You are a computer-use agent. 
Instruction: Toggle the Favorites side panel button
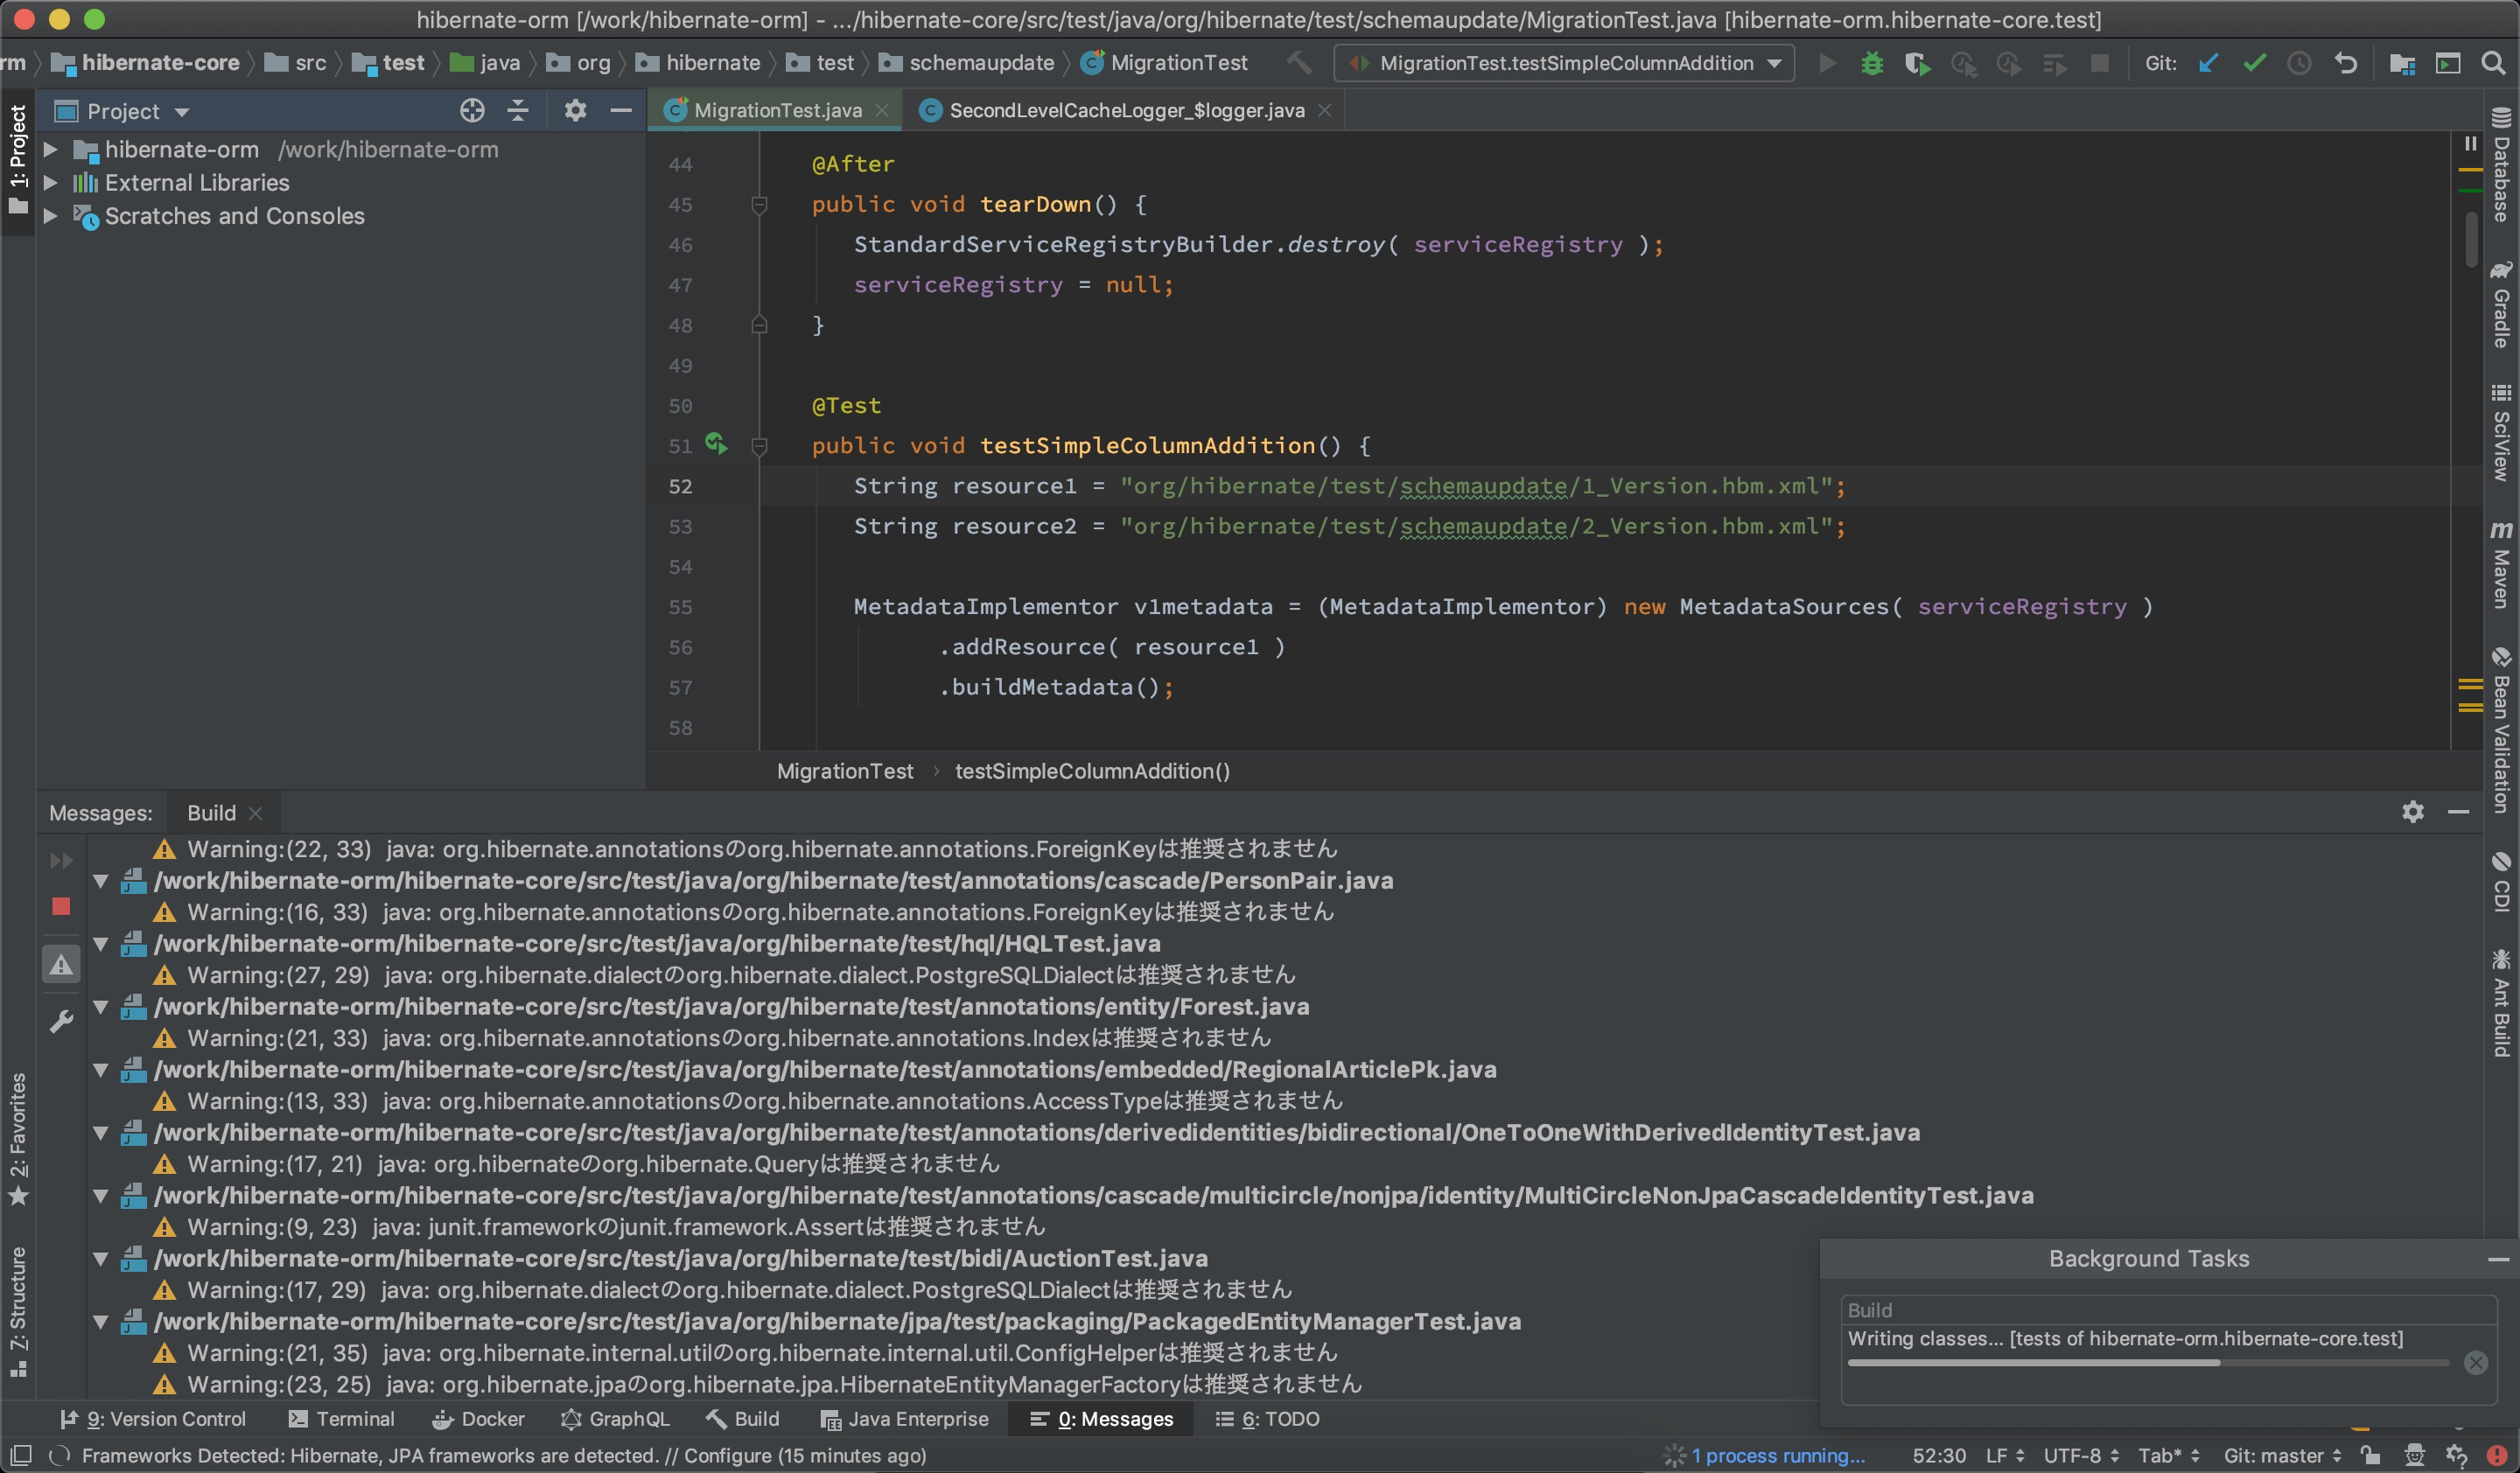click(x=18, y=1139)
